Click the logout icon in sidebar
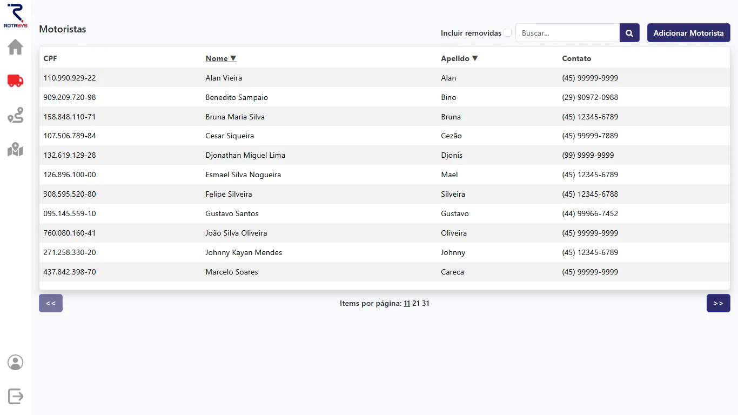The width and height of the screenshot is (738, 415). click(x=15, y=396)
